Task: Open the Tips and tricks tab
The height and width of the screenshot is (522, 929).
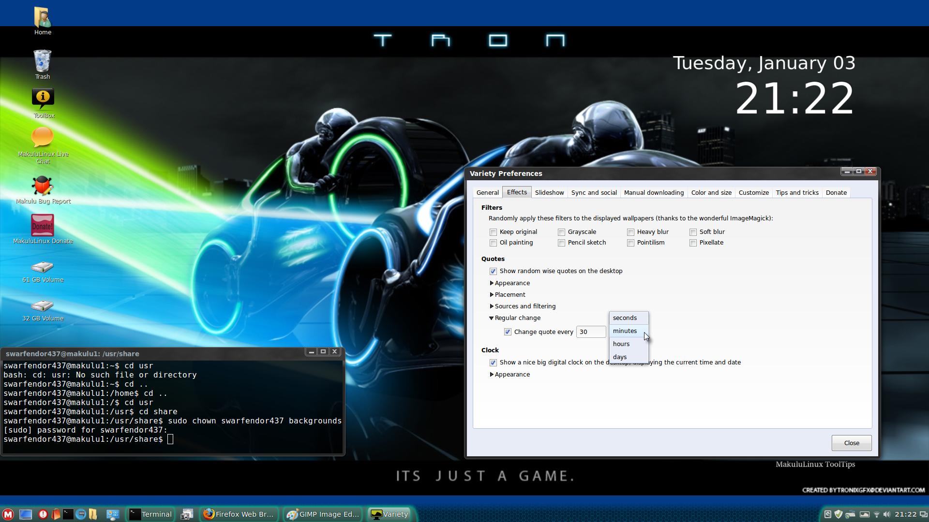Action: [x=797, y=193]
